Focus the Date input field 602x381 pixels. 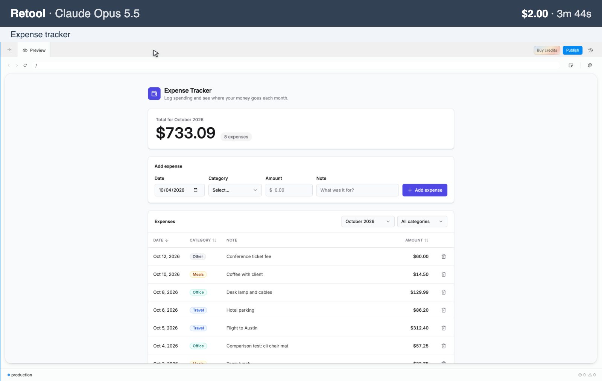179,190
